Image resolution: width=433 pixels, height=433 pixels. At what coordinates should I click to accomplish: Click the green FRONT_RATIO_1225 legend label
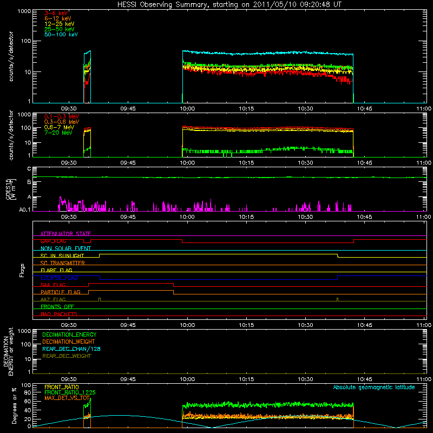[x=70, y=393]
